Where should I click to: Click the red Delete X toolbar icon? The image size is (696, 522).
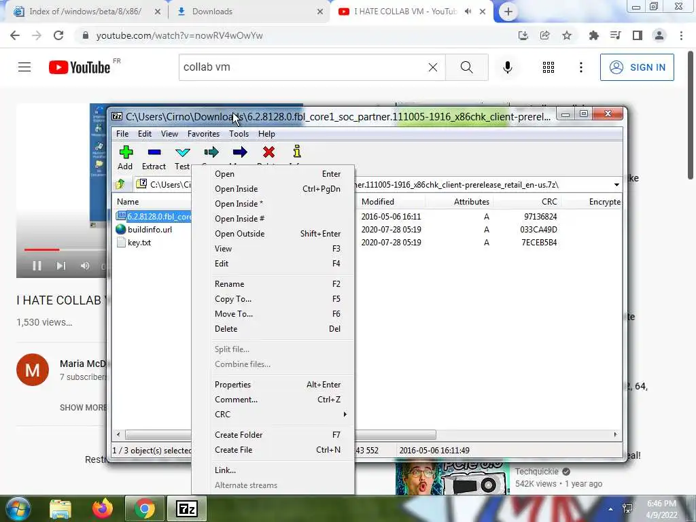pyautogui.click(x=268, y=152)
